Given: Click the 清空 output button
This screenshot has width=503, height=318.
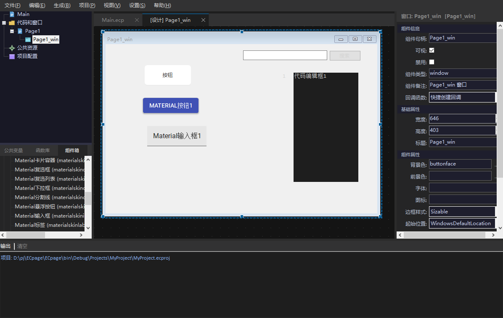Looking at the screenshot, I should tap(22, 246).
